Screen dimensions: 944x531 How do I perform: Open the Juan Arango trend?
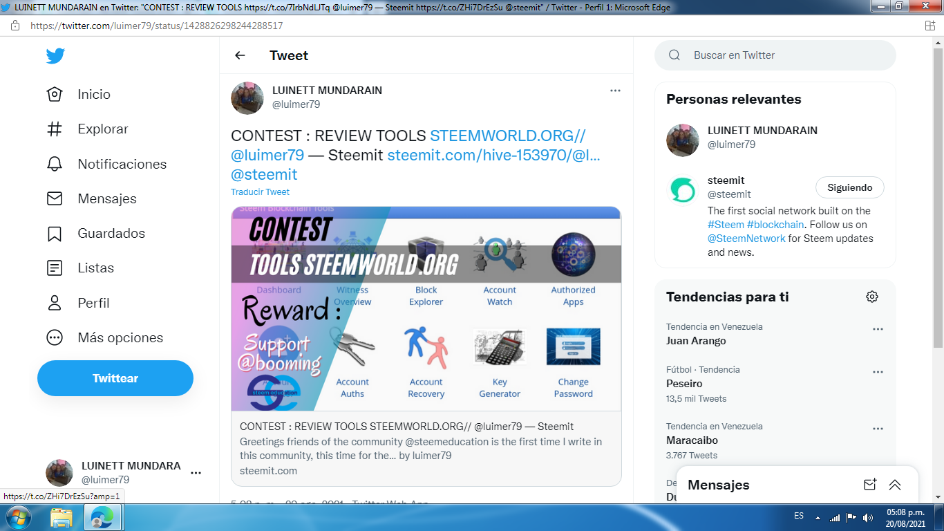pyautogui.click(x=696, y=341)
